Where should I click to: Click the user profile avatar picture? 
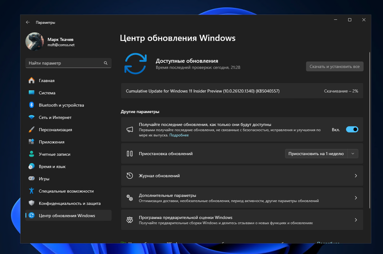[35, 42]
